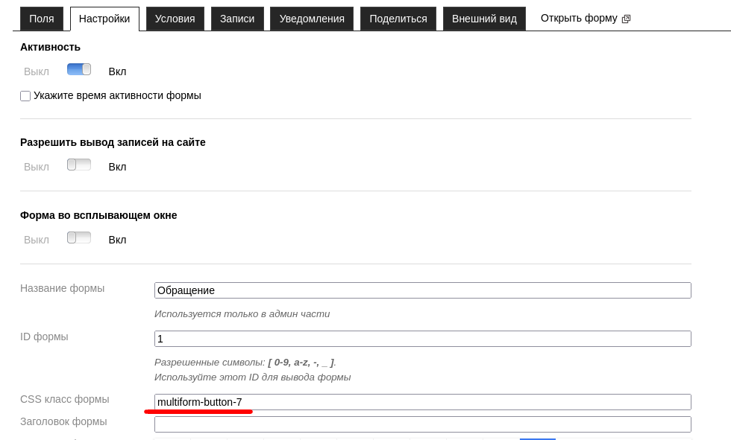The image size is (731, 440).
Task: Switch to the Внешний вид tab
Action: click(484, 19)
